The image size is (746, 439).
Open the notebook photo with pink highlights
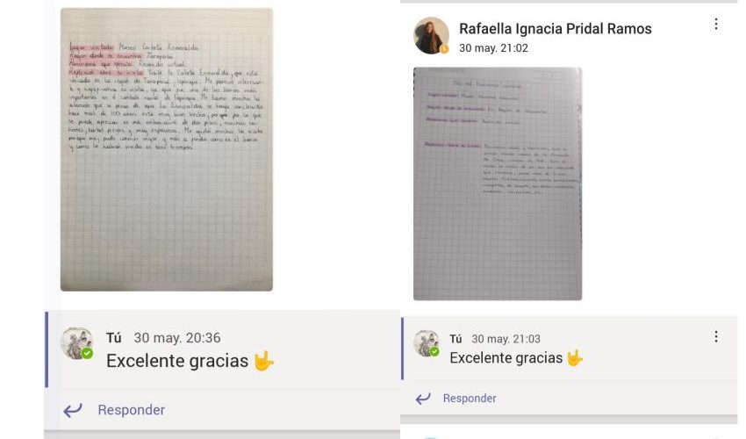[x=167, y=149]
